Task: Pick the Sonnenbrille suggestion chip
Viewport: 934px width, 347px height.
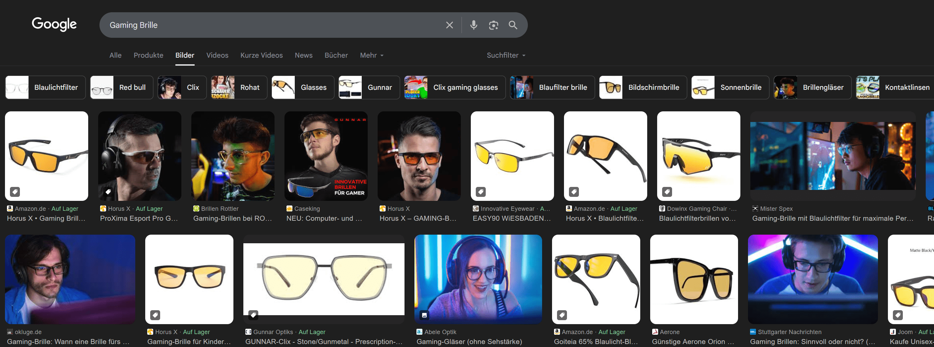Action: [x=730, y=87]
